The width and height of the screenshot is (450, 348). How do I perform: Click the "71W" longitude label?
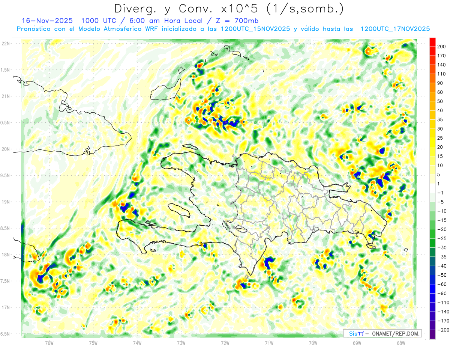tap(269, 343)
